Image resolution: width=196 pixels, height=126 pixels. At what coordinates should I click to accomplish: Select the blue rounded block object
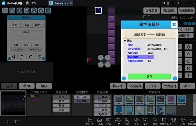pyautogui.click(x=119, y=110)
